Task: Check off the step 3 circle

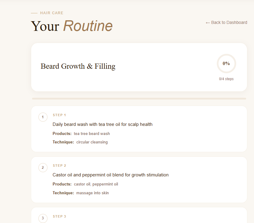Action: tap(43, 218)
